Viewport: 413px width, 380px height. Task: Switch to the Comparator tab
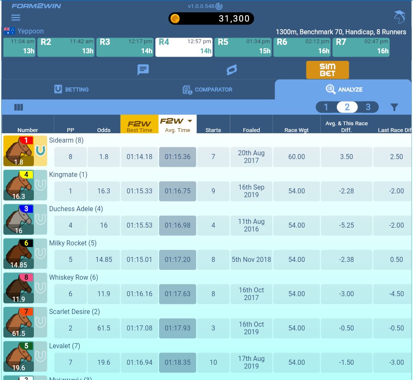207,90
